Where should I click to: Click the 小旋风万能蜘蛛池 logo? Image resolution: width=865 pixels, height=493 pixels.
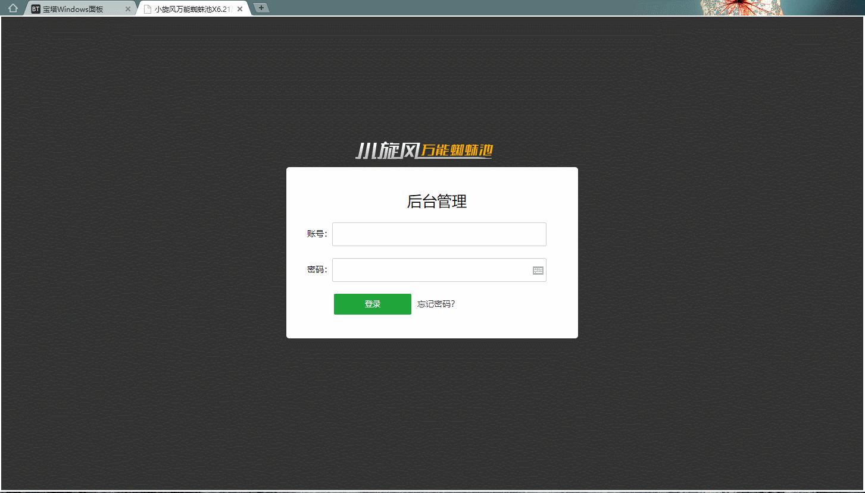coord(424,151)
